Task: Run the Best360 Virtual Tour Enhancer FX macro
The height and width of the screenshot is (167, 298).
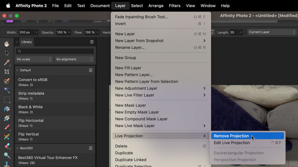Action: [55, 160]
